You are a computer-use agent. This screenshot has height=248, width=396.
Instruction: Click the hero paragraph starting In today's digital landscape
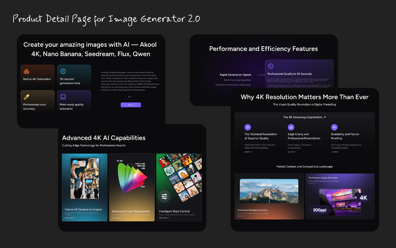point(129,81)
